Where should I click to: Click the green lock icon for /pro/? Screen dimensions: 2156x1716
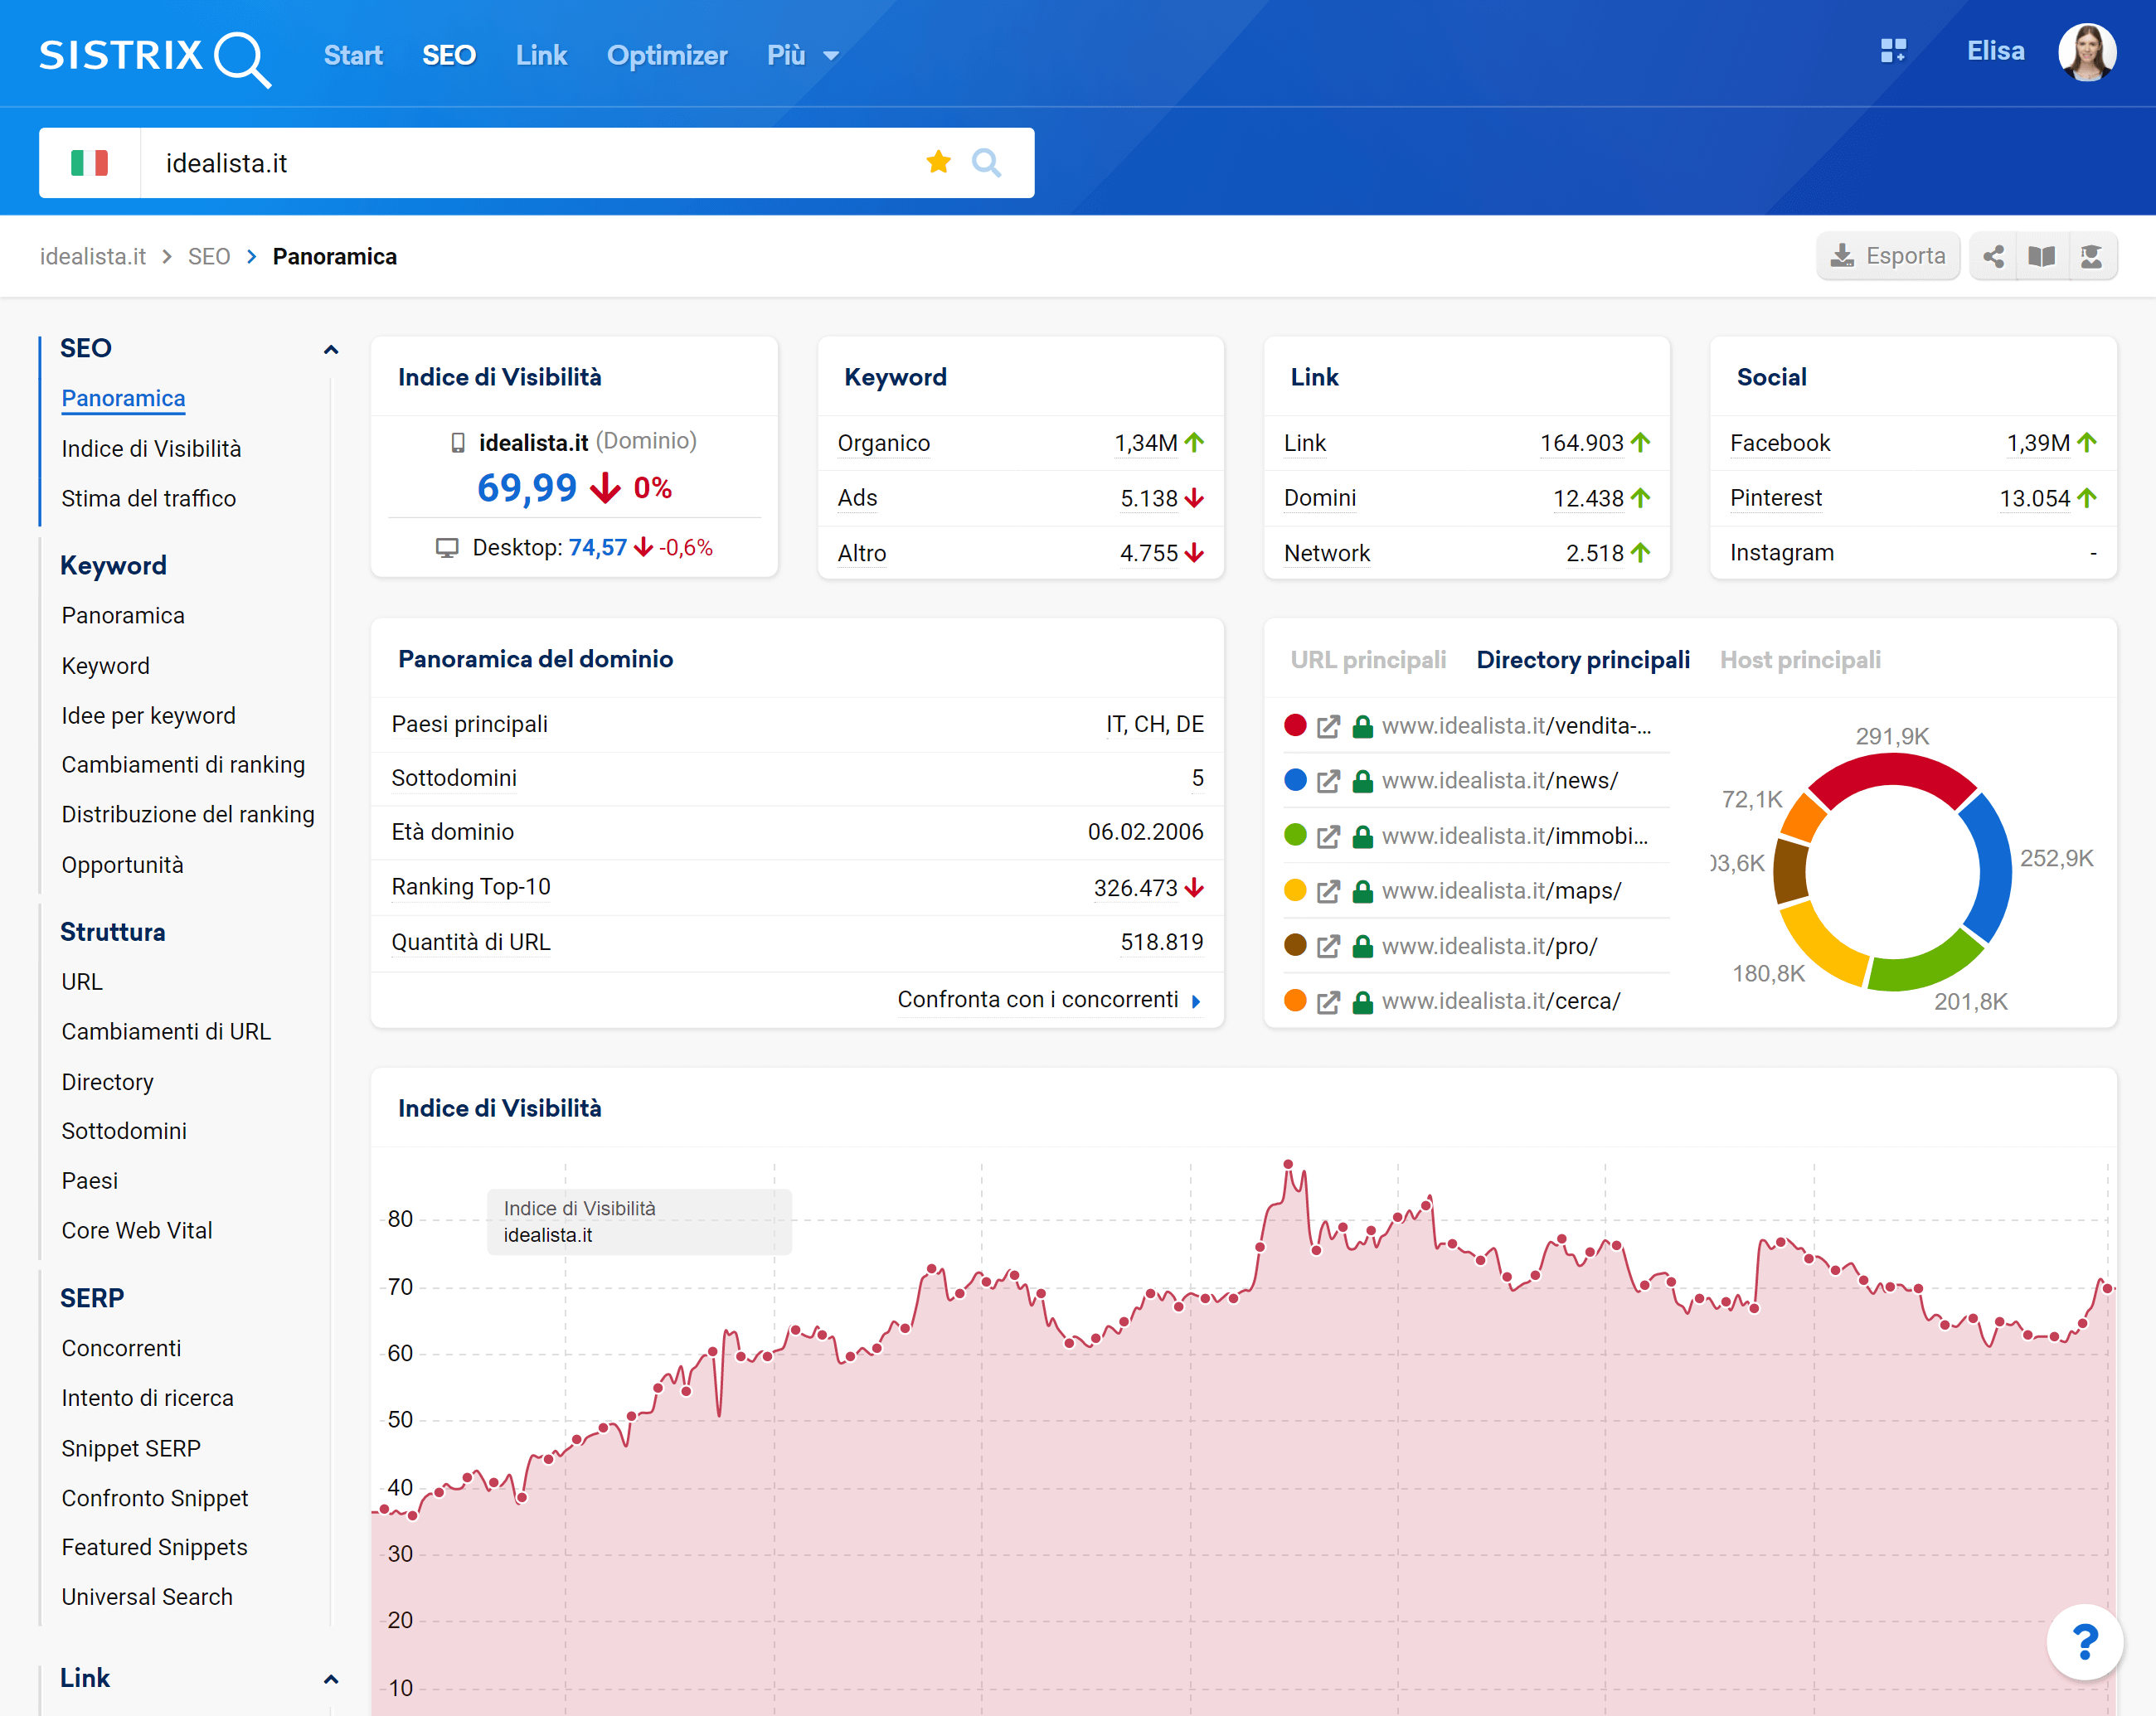pos(1362,947)
